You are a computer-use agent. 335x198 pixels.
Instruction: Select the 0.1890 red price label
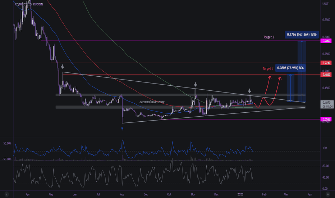click(x=326, y=75)
